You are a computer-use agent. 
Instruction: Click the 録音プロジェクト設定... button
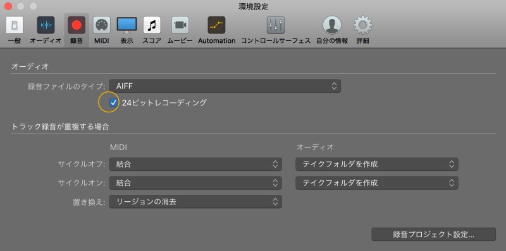pos(433,234)
